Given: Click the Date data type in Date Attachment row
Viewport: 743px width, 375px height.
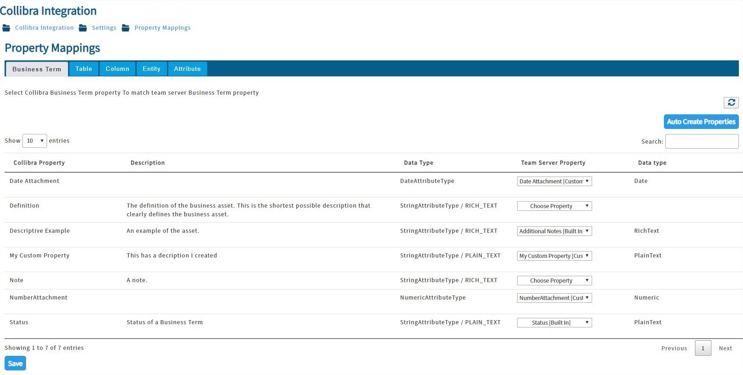Looking at the screenshot, I should coord(641,181).
